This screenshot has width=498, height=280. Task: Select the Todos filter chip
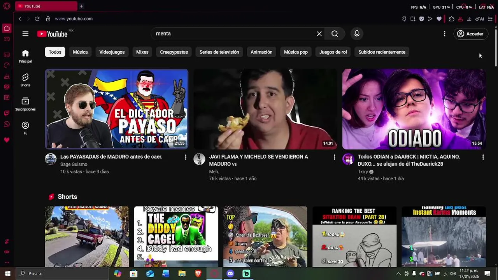(x=55, y=52)
